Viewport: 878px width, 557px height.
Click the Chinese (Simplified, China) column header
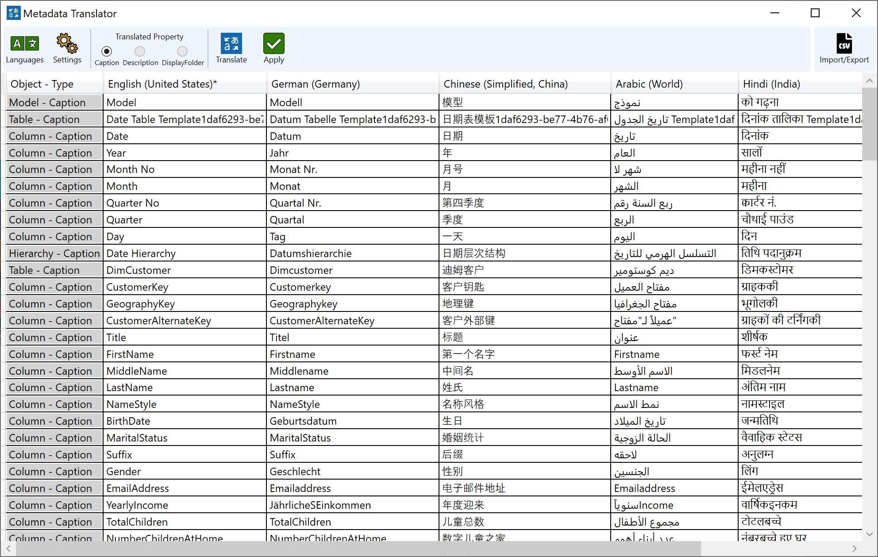pyautogui.click(x=525, y=84)
